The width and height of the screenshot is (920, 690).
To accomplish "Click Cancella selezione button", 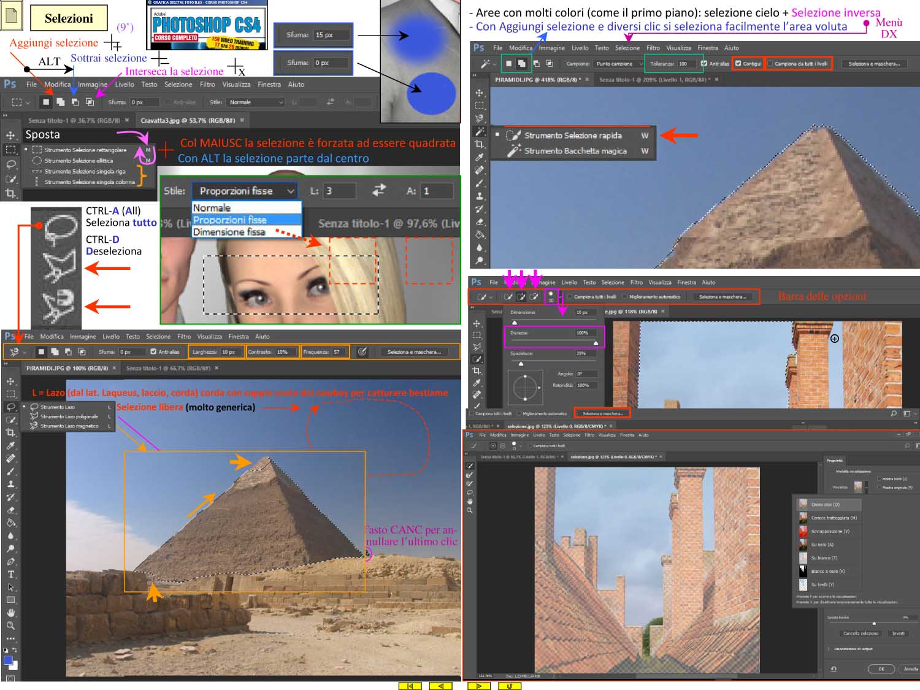I will [861, 634].
